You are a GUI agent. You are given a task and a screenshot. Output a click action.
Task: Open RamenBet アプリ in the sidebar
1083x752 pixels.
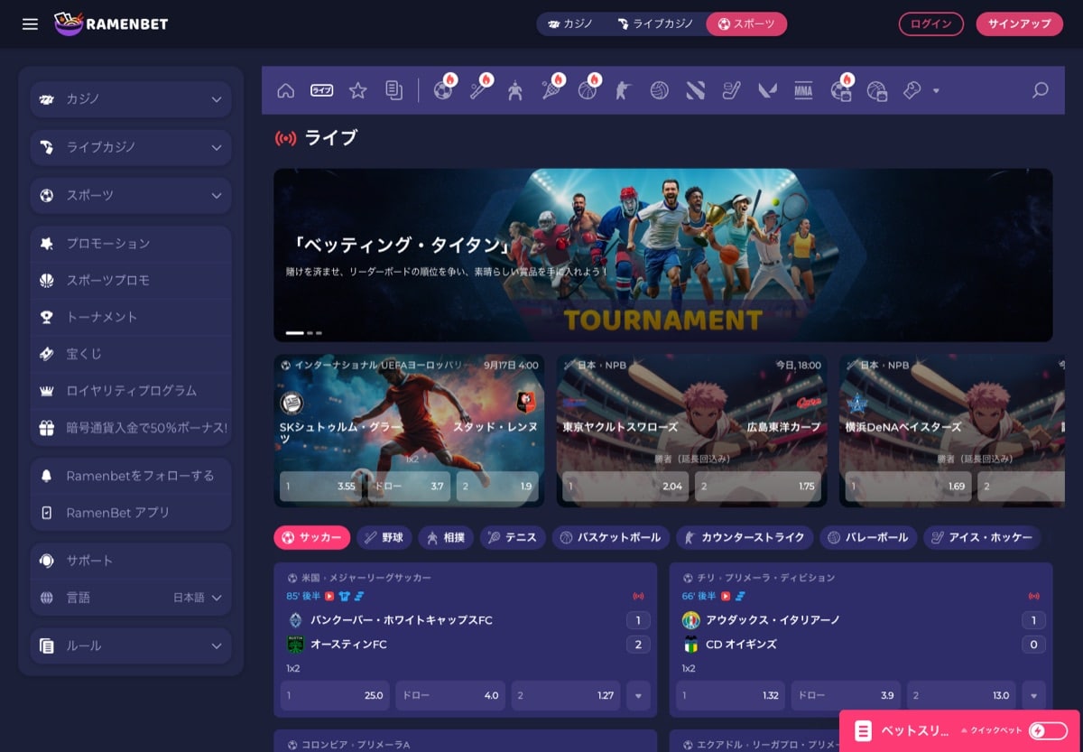pos(131,513)
